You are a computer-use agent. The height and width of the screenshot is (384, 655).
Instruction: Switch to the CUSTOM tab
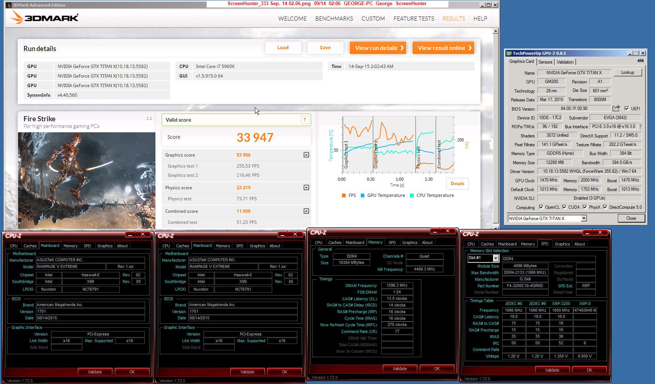pyautogui.click(x=373, y=18)
